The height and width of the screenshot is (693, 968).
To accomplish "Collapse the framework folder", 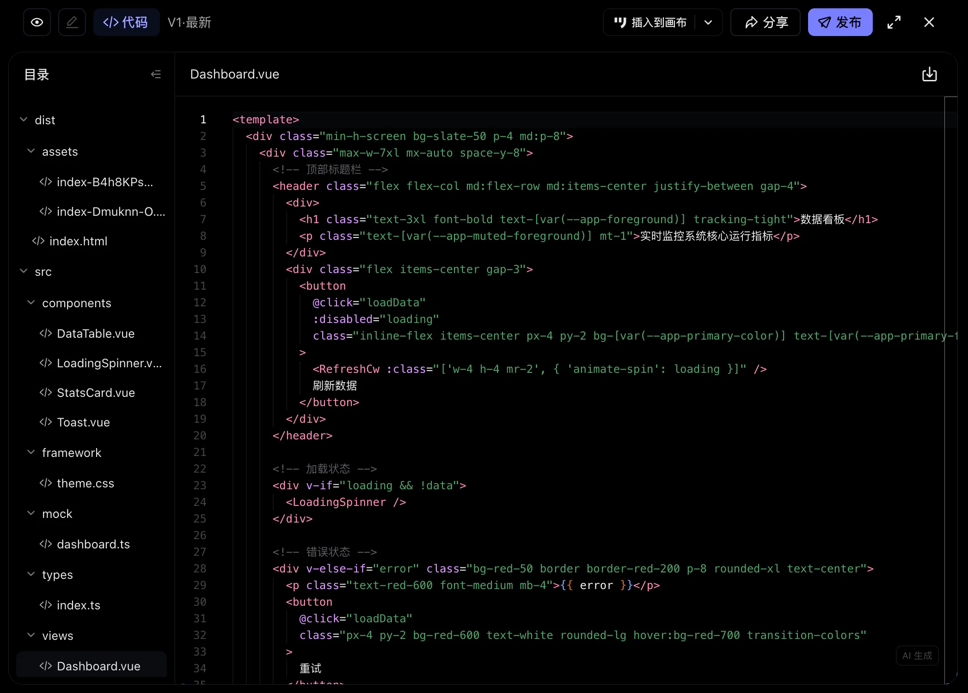I will point(31,452).
